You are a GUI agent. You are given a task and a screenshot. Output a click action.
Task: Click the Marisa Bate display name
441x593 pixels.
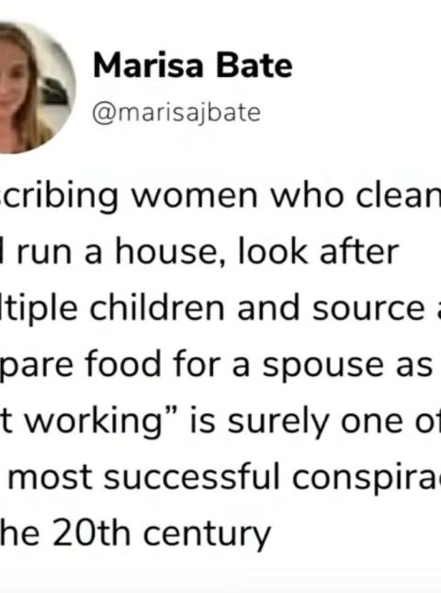193,66
